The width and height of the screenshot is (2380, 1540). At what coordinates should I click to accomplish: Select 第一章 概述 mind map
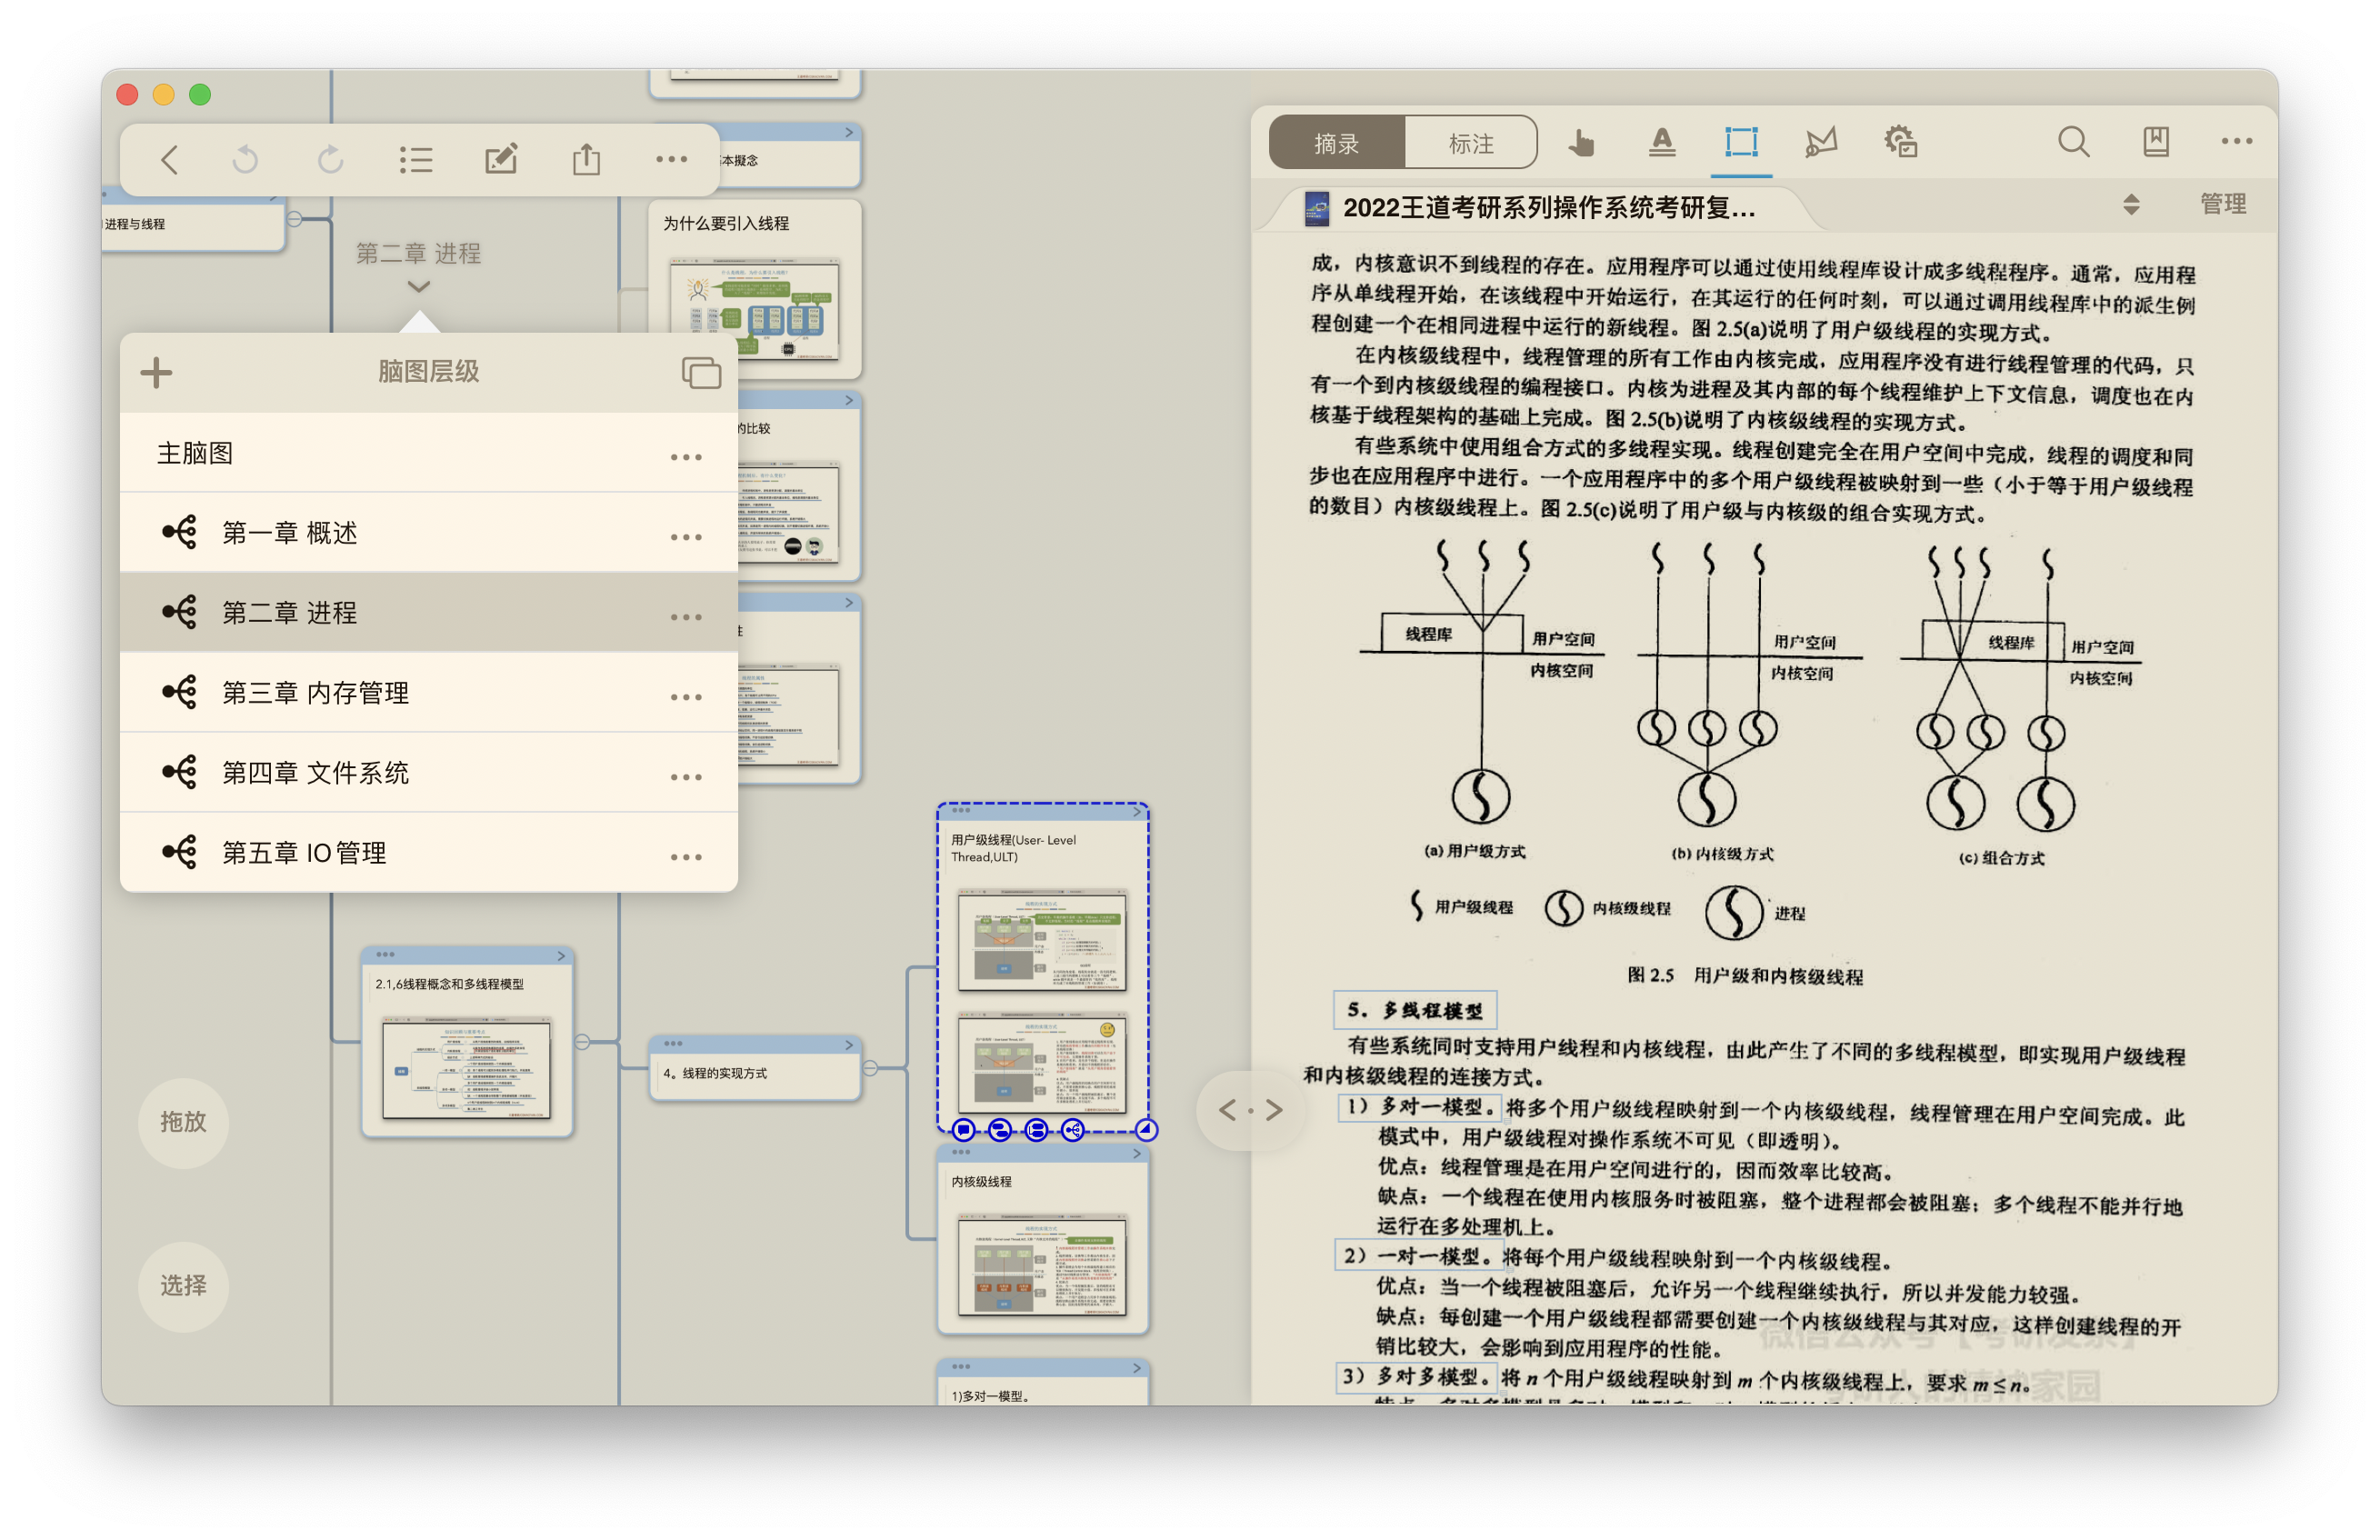[290, 533]
